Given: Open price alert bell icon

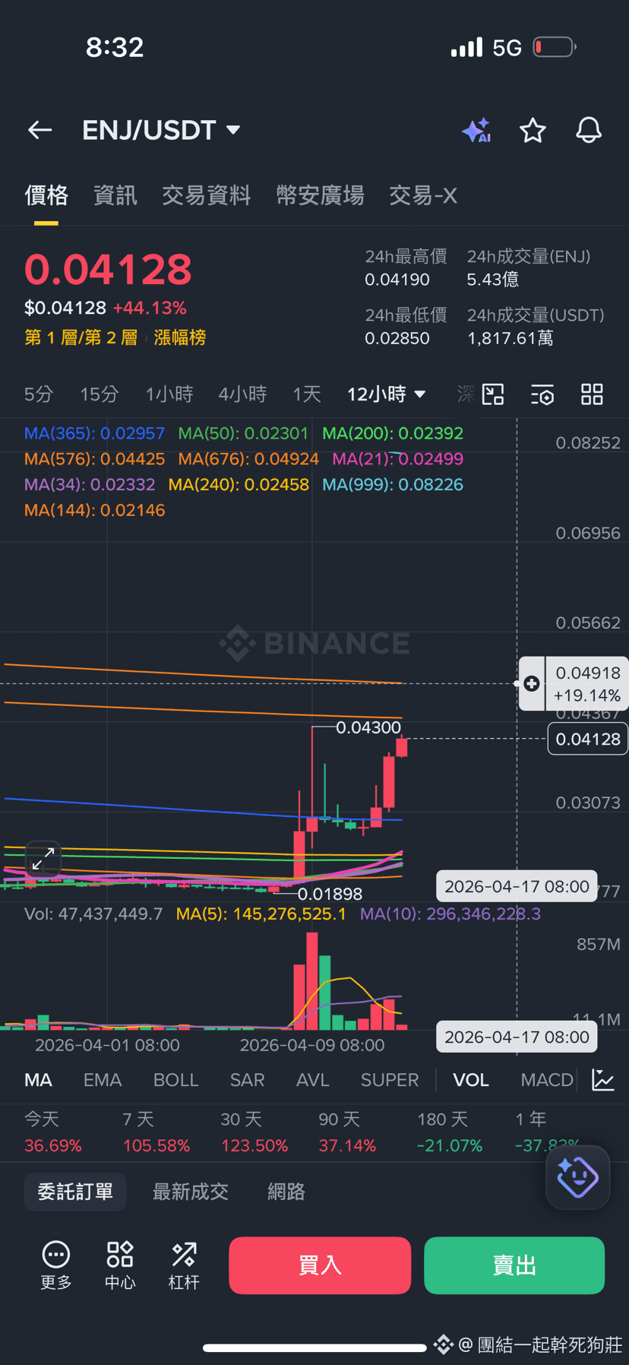Looking at the screenshot, I should [x=589, y=131].
